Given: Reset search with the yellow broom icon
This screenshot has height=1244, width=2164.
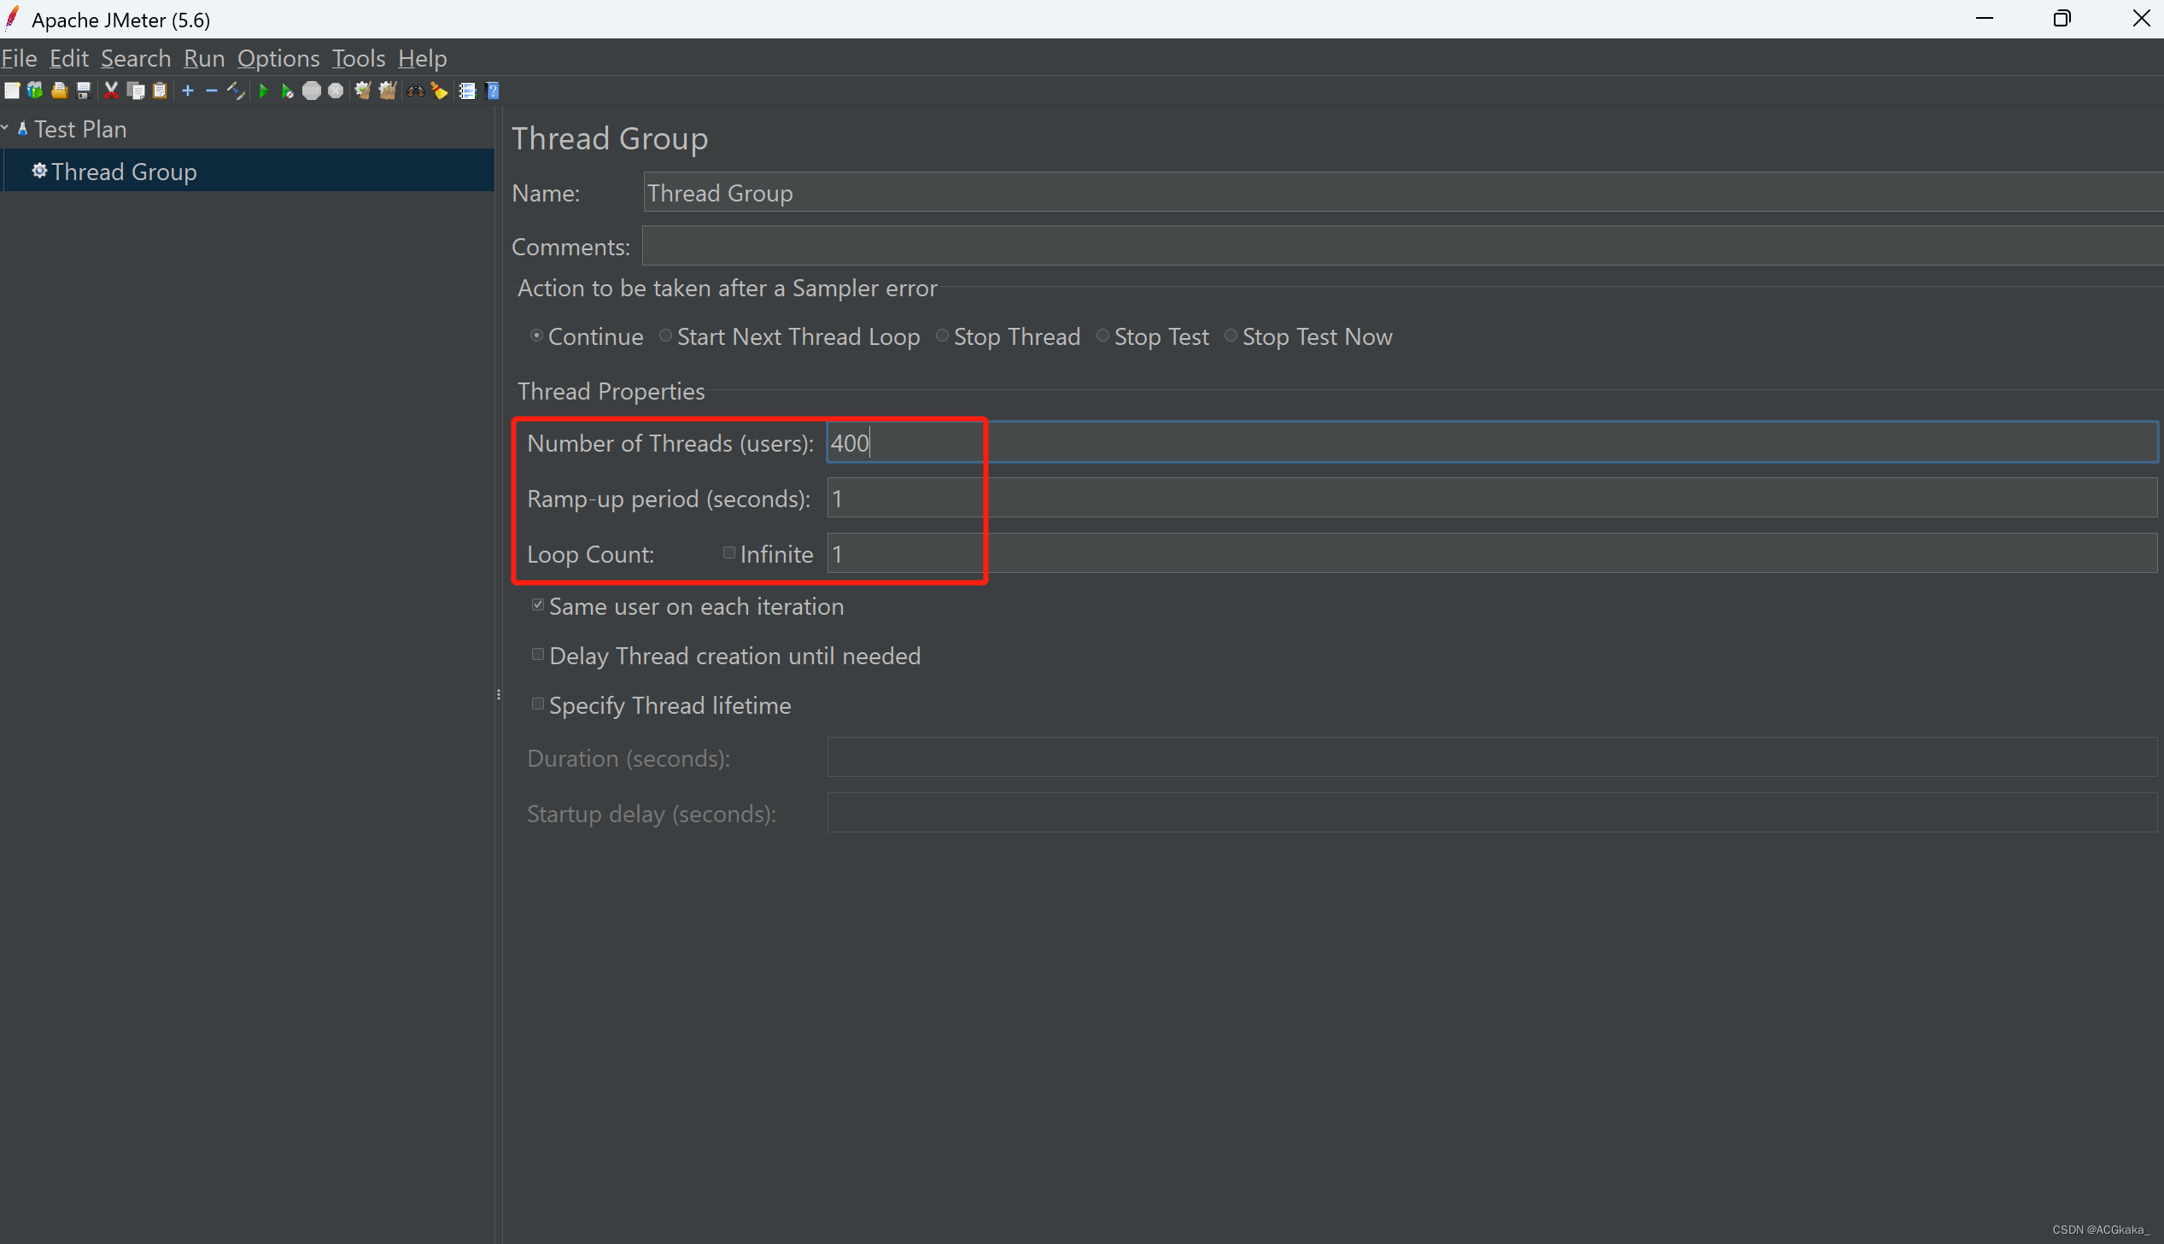Looking at the screenshot, I should click(x=440, y=91).
